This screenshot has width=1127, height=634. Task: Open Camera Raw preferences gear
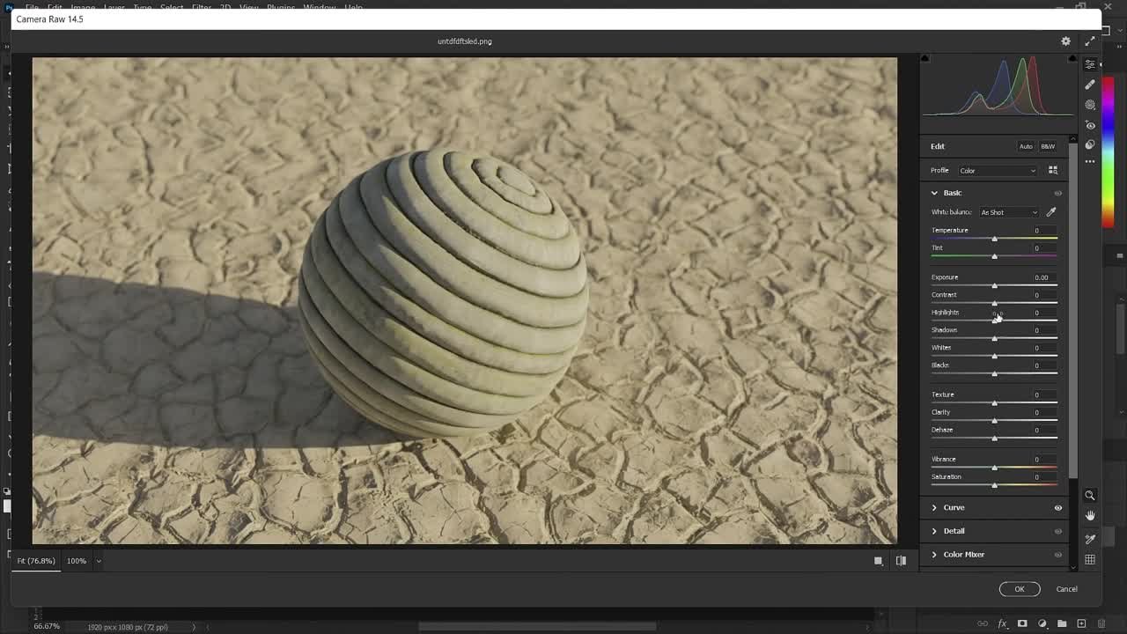click(x=1065, y=41)
